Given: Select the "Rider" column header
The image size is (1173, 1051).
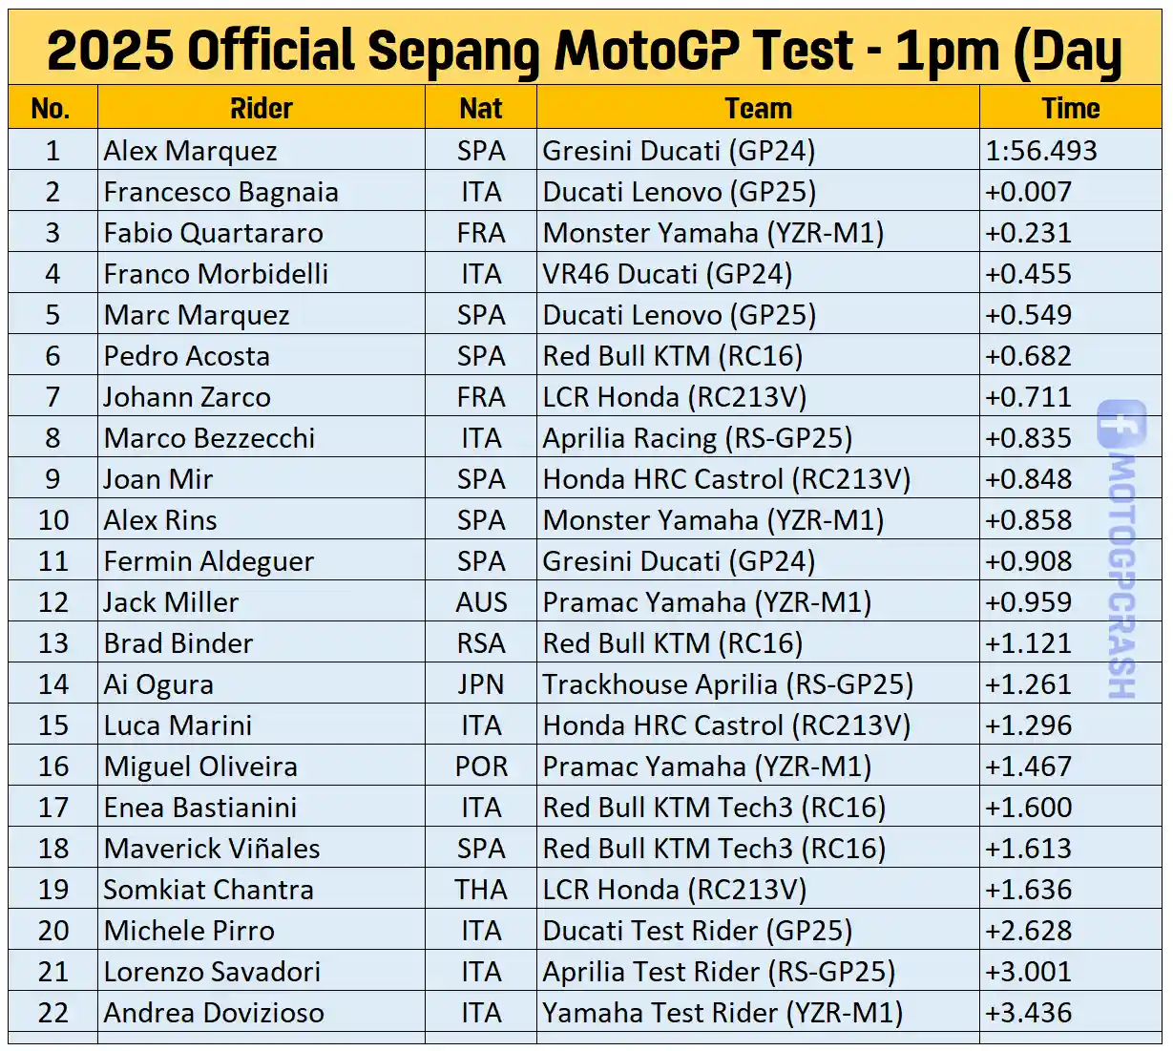Looking at the screenshot, I should click(261, 109).
